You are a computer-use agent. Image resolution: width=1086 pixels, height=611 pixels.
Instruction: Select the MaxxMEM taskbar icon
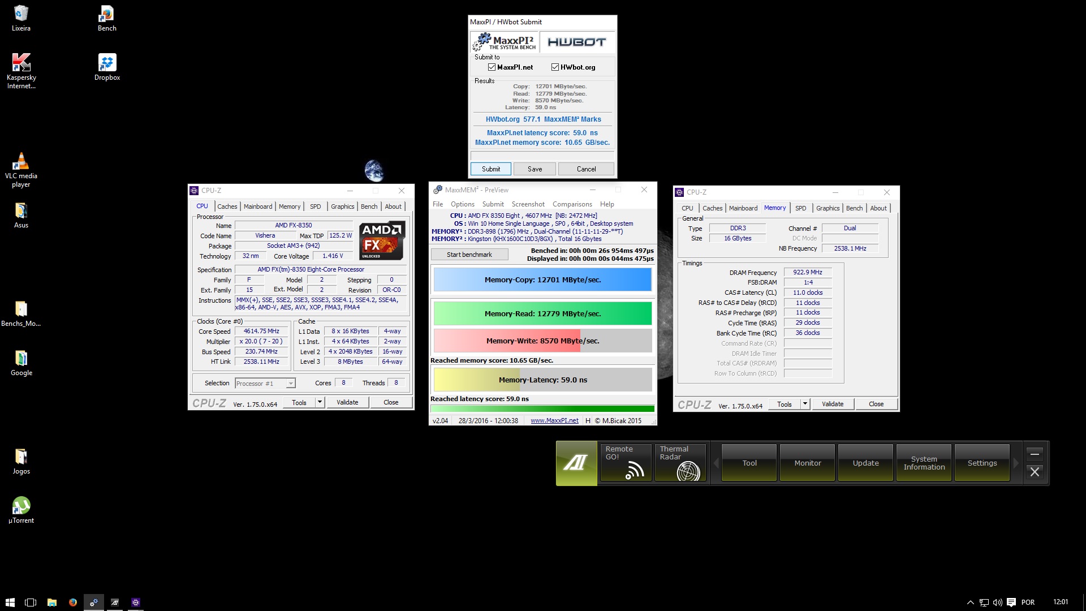(93, 603)
